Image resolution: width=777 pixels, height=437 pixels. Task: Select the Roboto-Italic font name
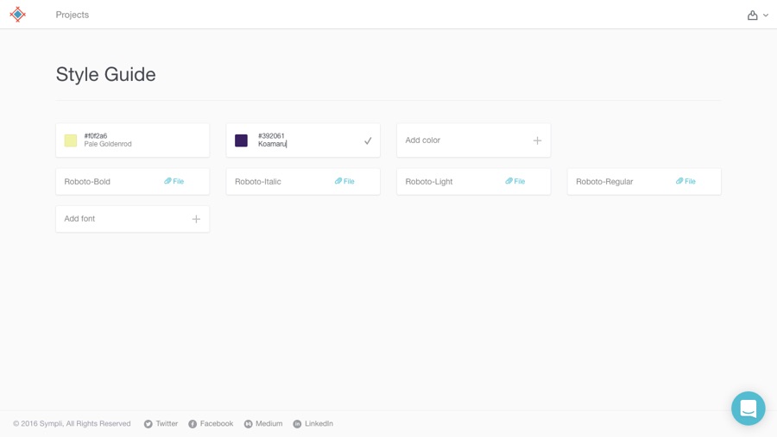point(257,182)
